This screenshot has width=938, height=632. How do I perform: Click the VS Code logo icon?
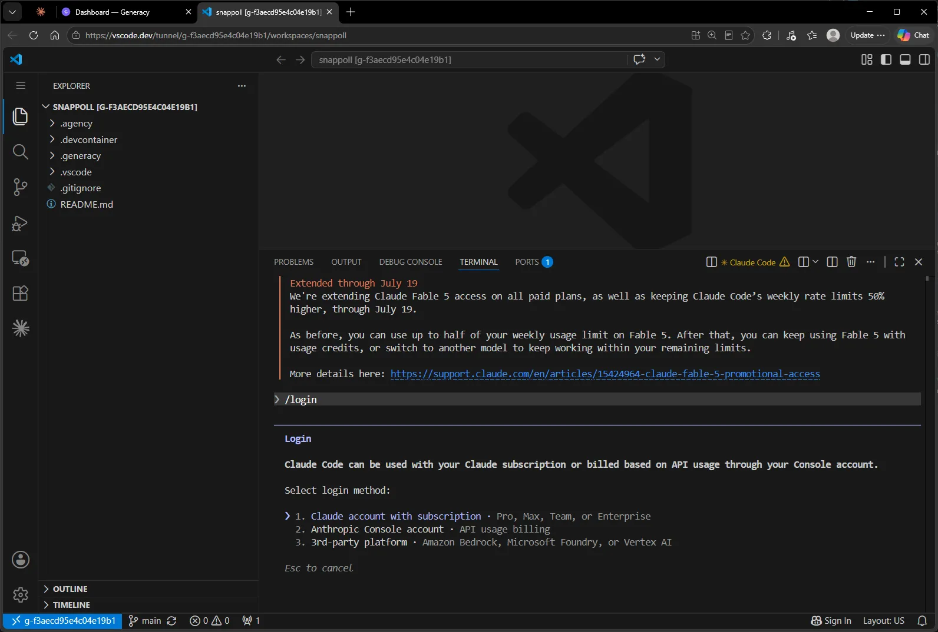(16, 59)
